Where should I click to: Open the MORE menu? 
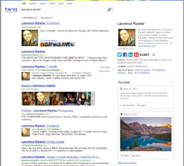tap(70, 4)
